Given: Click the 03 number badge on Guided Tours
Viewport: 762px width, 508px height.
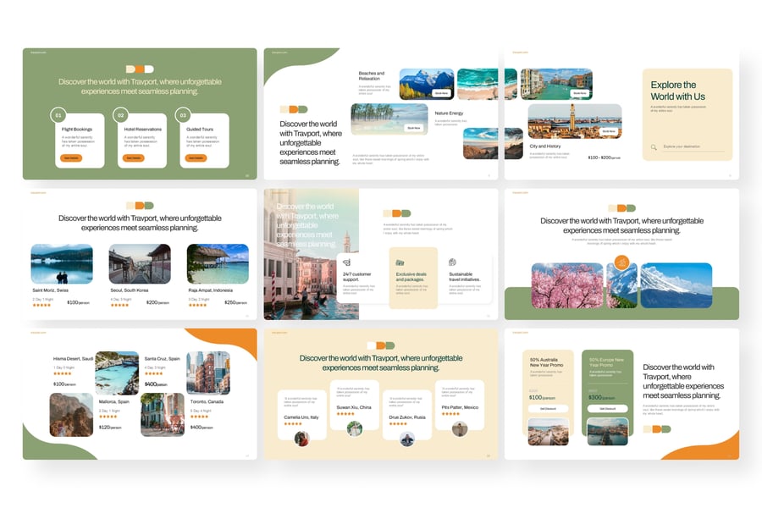Looking at the screenshot, I should pyautogui.click(x=183, y=115).
